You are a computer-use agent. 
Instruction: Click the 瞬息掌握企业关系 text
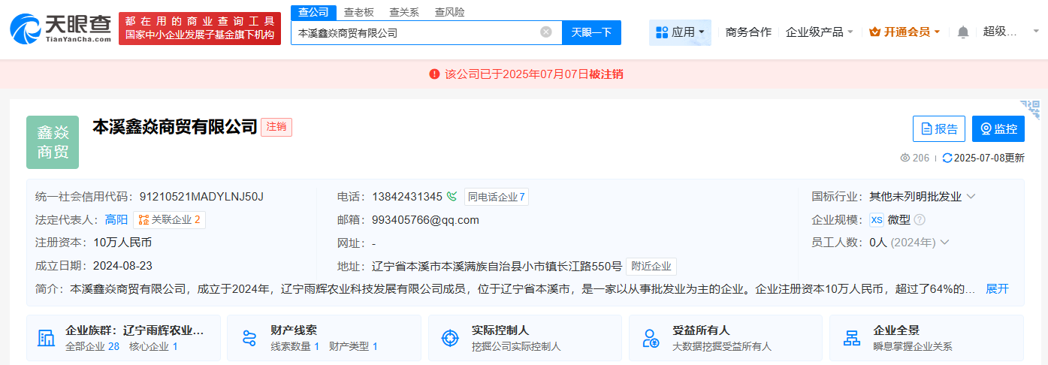coord(913,346)
